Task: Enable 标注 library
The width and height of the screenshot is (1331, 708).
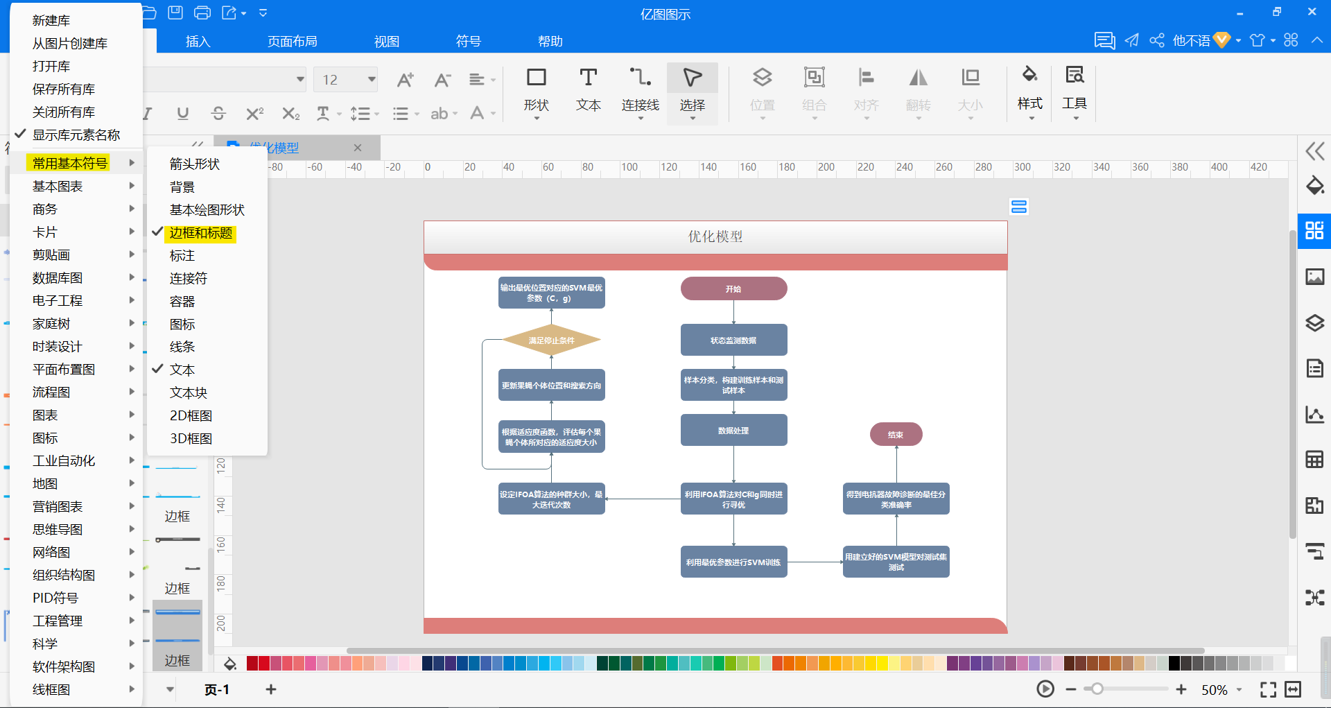Action: (182, 256)
